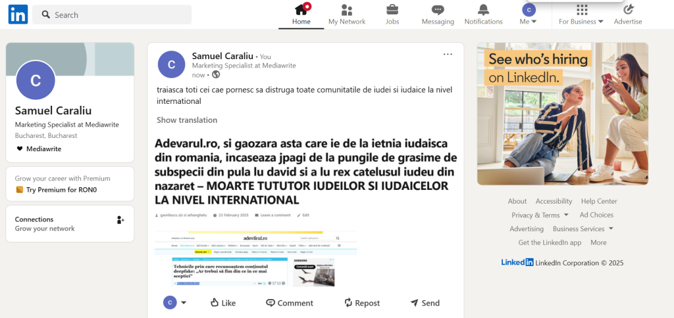The width and height of the screenshot is (674, 318).
Task: Click the post author avatar
Action: coord(172,64)
